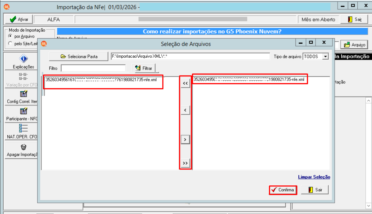Open the Explicações info icon

tap(24, 59)
